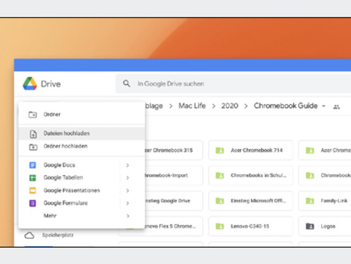Select Google Präsentationen in the menu
Viewport: 351px width, 264px height.
(x=82, y=190)
